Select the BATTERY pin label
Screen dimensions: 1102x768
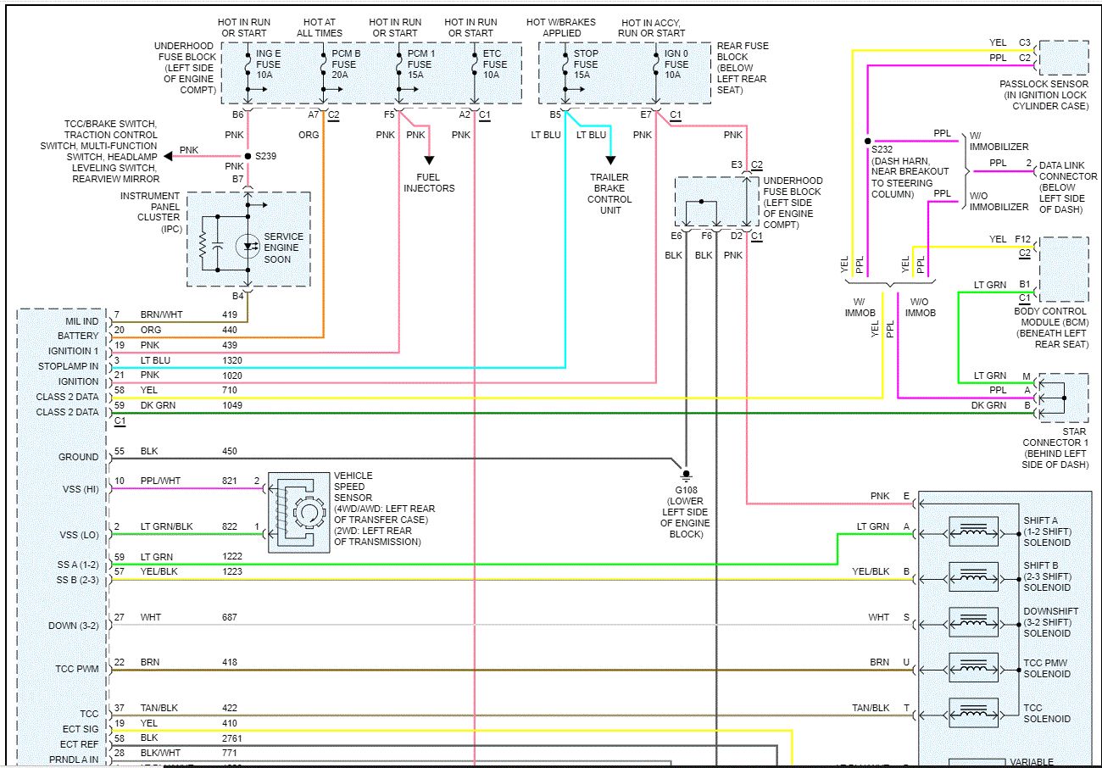coord(78,337)
